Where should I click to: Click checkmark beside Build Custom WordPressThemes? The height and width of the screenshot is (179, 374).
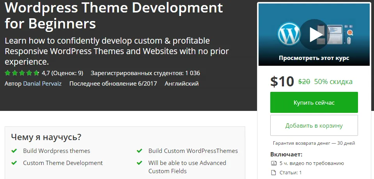coord(139,151)
